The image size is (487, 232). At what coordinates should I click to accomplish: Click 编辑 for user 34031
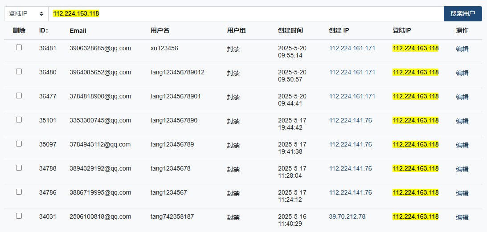[x=462, y=217]
